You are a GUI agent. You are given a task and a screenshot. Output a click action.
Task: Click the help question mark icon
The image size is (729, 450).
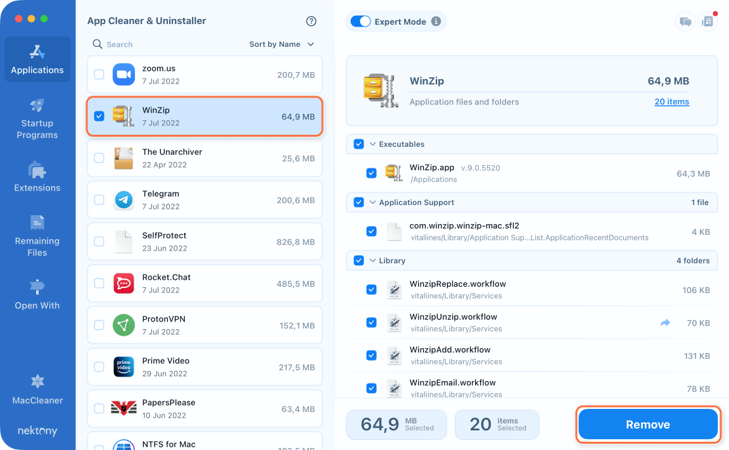click(x=311, y=21)
